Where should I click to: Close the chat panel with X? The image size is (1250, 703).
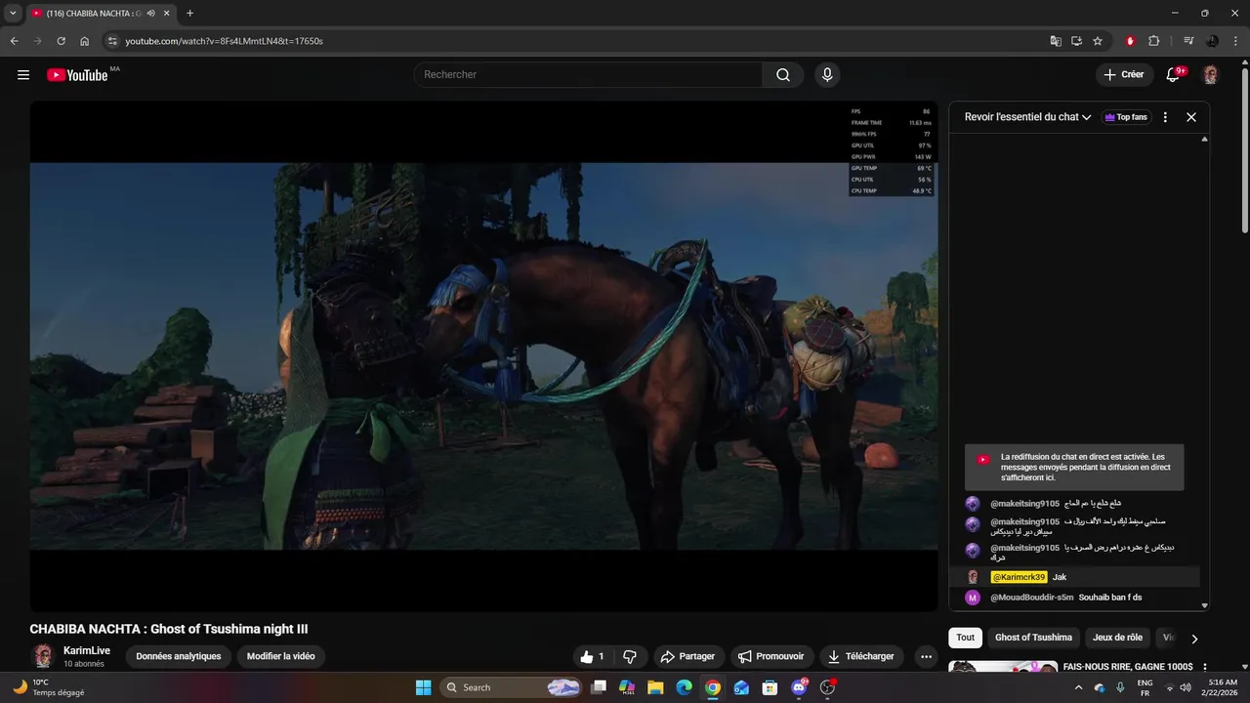click(1191, 117)
